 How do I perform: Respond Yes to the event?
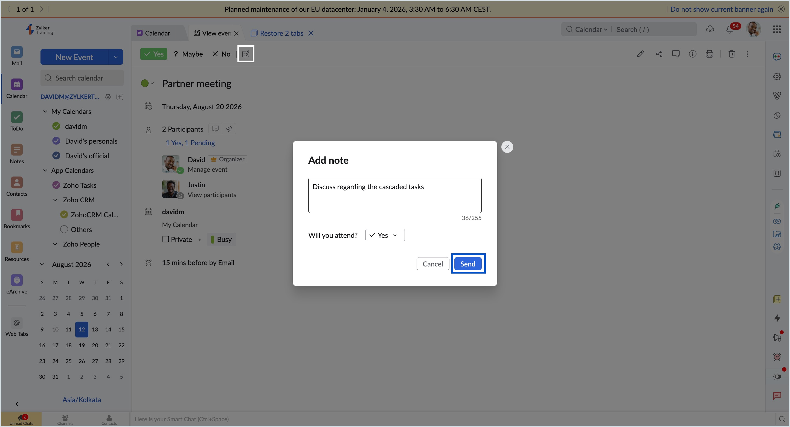154,54
